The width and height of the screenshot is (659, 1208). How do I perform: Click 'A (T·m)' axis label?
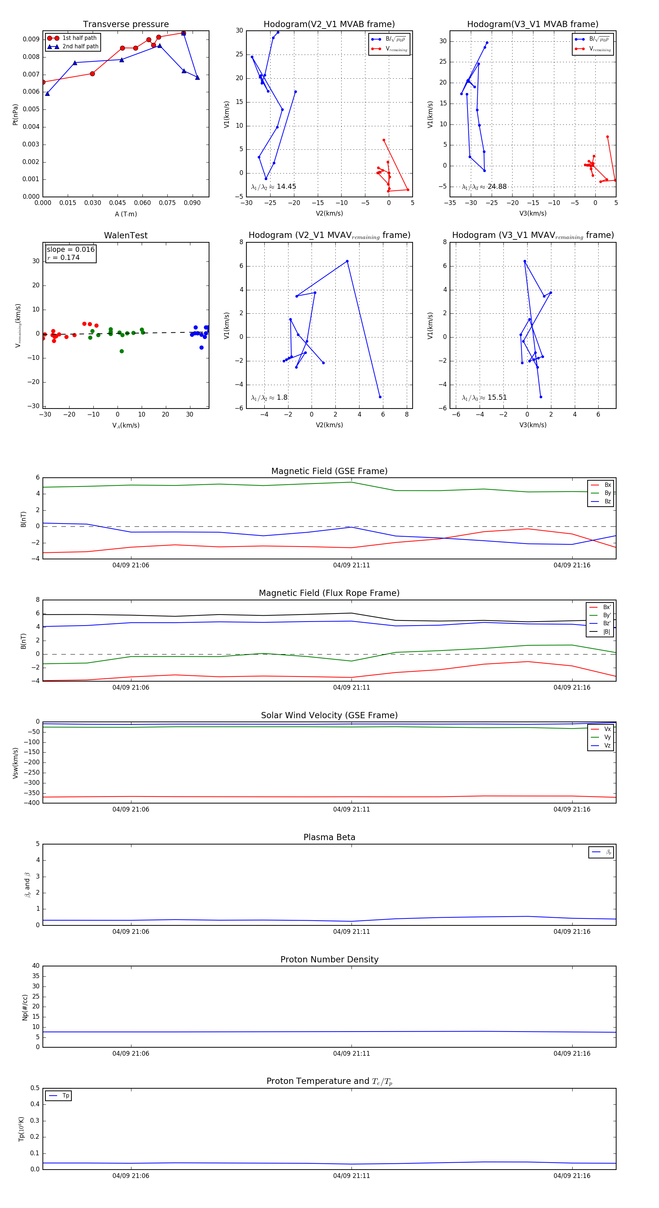tap(126, 214)
